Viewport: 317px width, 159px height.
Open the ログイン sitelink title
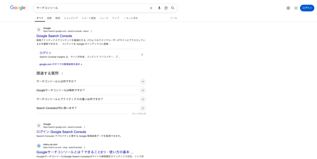click(46, 53)
